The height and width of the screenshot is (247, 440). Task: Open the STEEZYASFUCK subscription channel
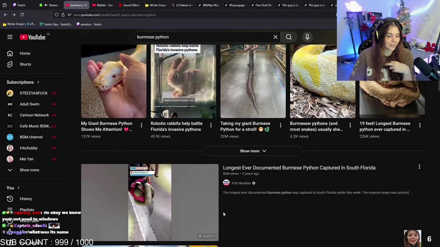[x=33, y=93]
